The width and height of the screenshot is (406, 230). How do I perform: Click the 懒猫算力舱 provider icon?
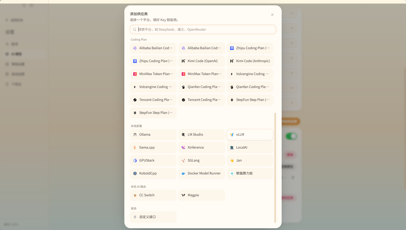pyautogui.click(x=232, y=173)
